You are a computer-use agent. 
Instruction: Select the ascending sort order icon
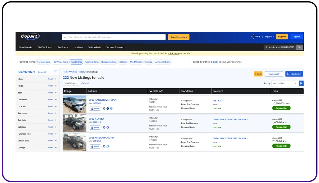click(301, 83)
